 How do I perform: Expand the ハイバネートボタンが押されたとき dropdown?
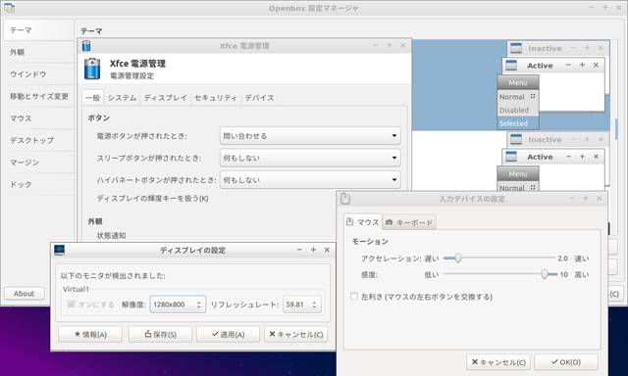310,180
